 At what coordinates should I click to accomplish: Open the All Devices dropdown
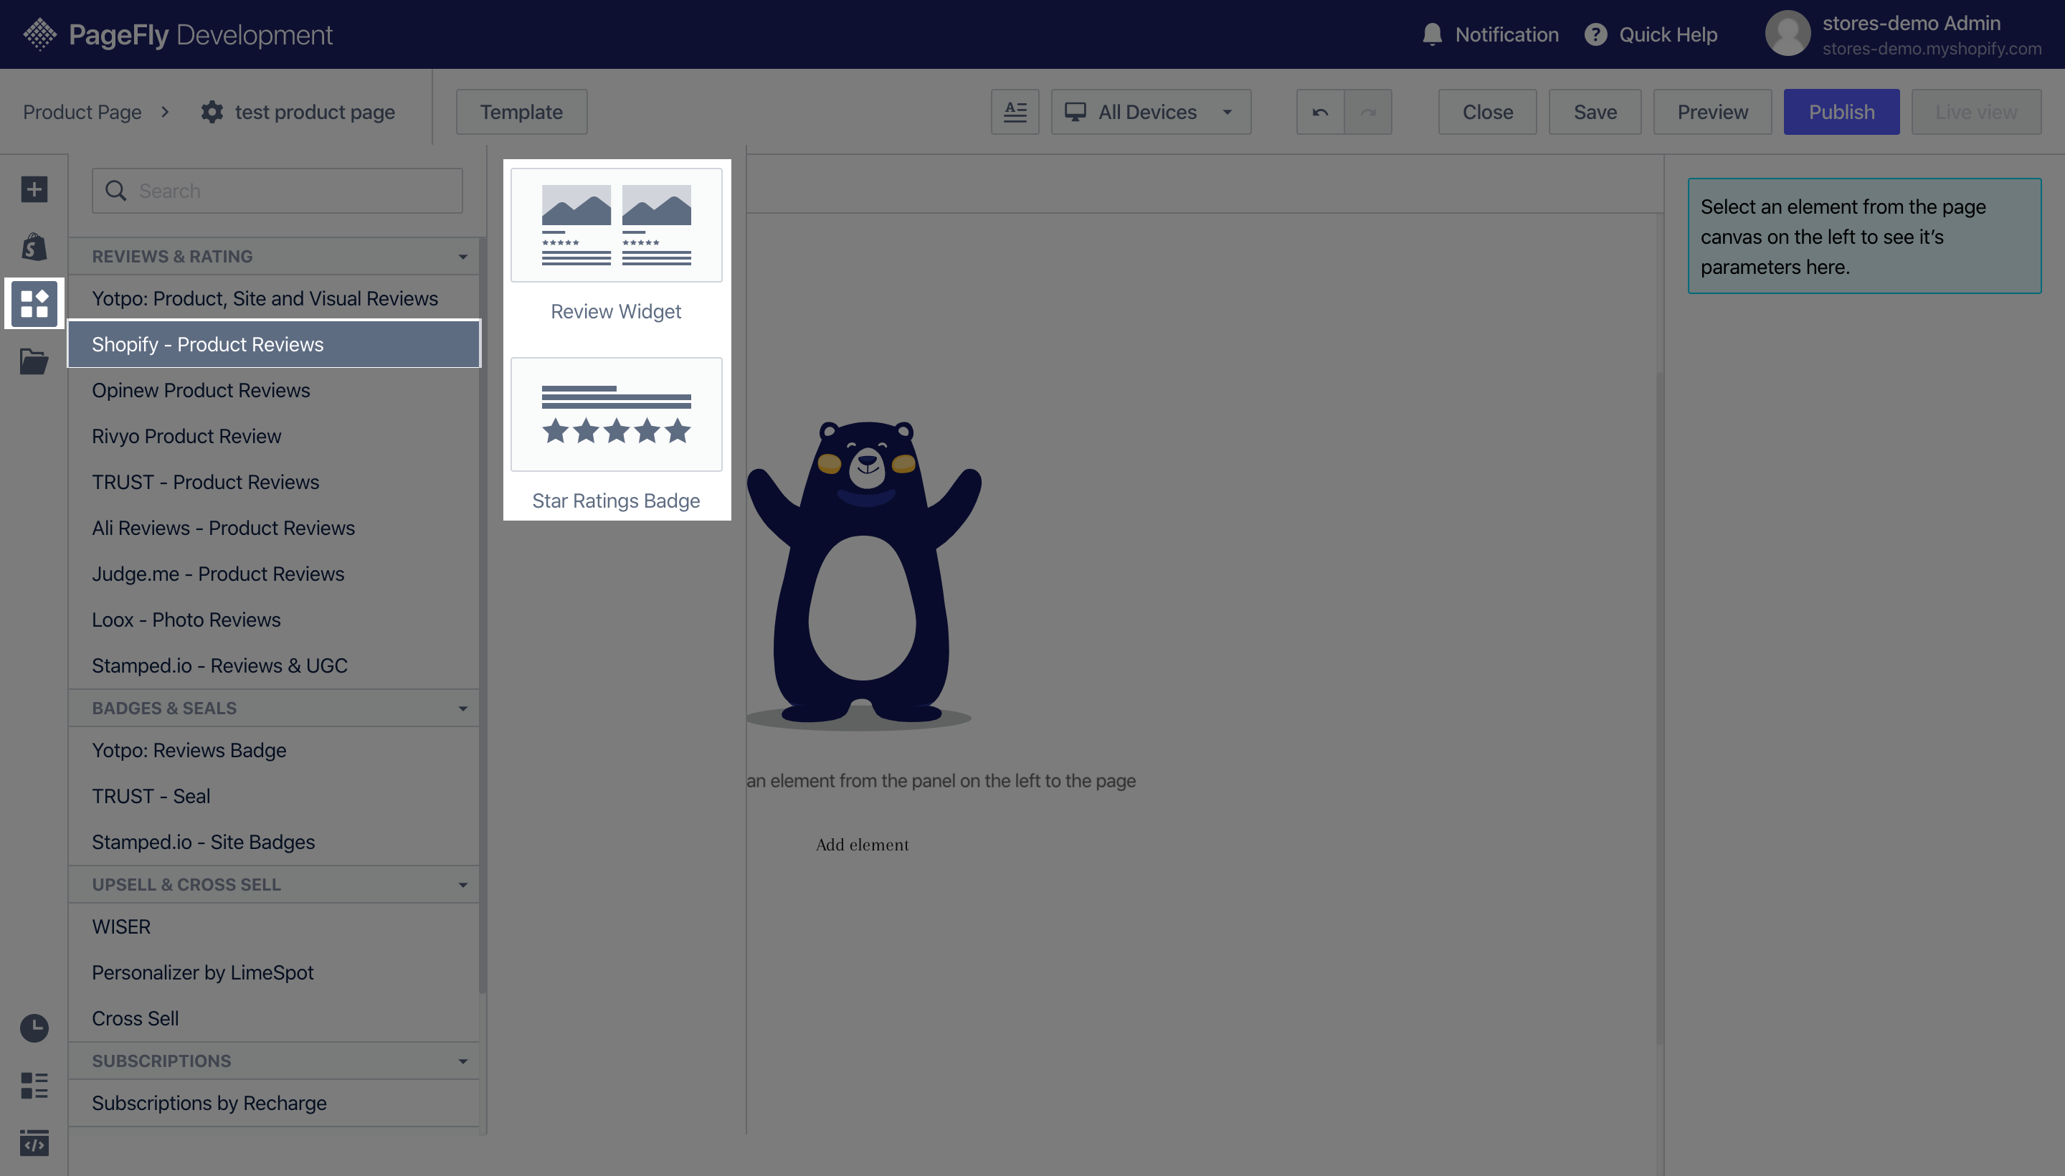(x=1151, y=111)
